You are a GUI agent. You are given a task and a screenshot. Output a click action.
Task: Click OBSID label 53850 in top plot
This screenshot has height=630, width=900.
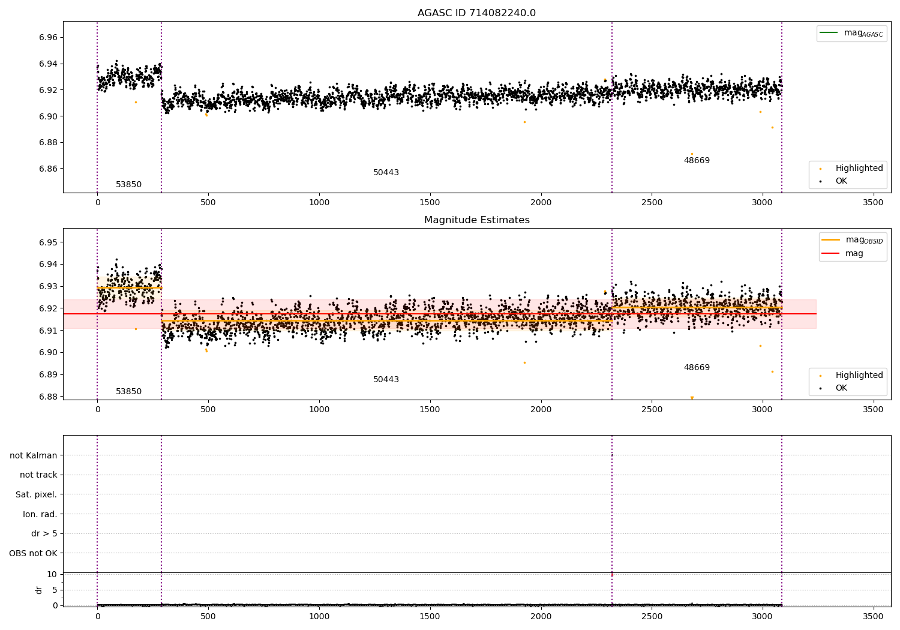point(128,184)
